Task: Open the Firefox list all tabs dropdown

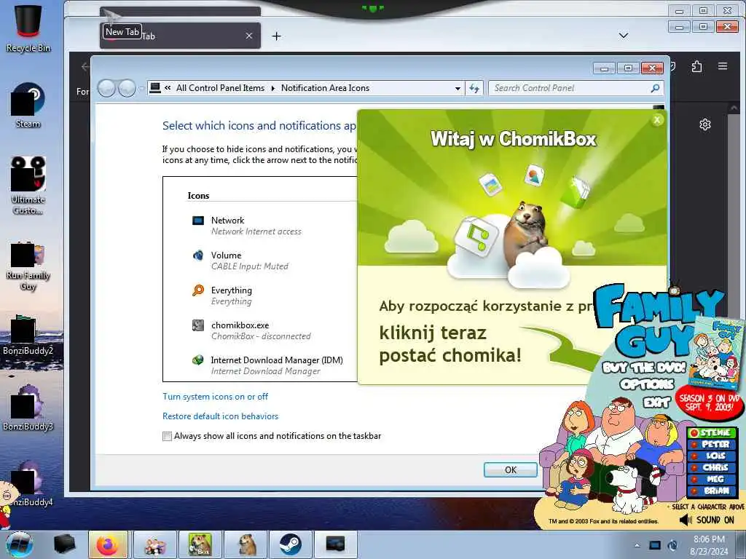Action: (624, 36)
